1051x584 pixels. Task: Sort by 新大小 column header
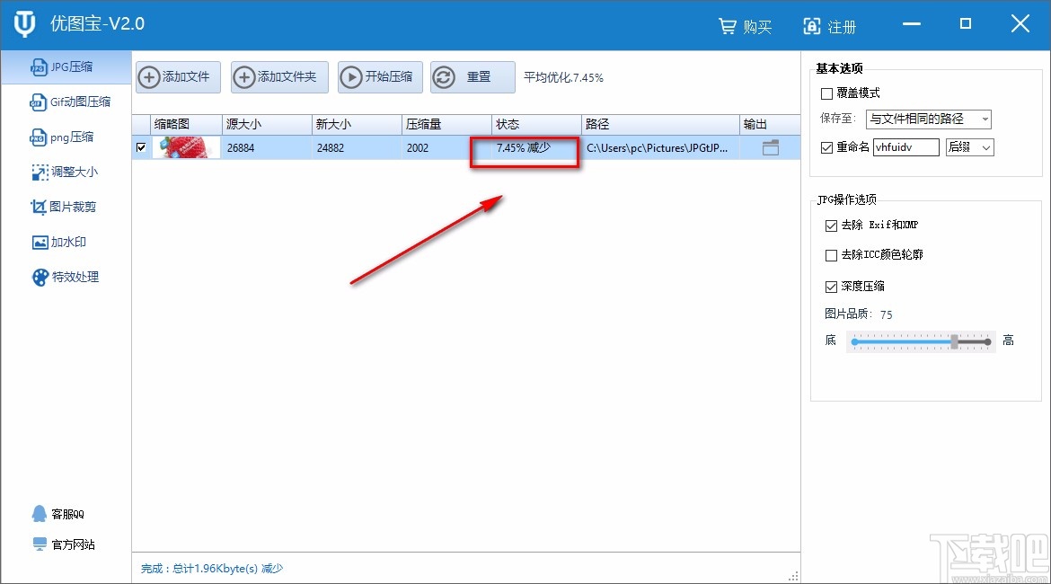(357, 125)
